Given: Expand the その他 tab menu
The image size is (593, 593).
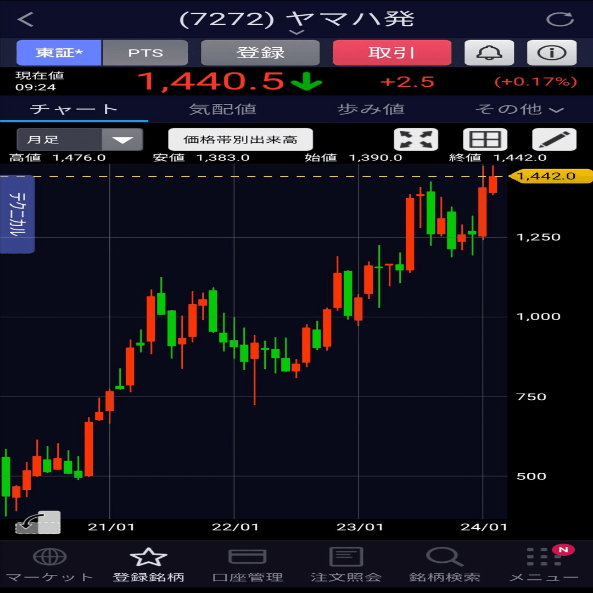Looking at the screenshot, I should click(519, 109).
